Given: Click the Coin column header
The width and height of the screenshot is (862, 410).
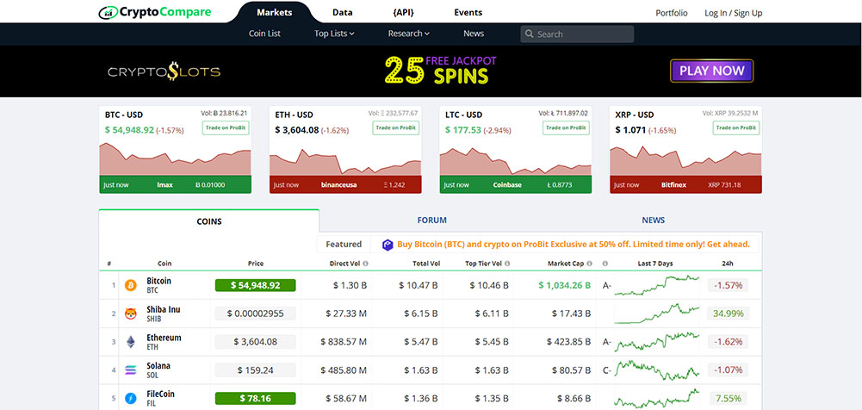Looking at the screenshot, I should 164,264.
